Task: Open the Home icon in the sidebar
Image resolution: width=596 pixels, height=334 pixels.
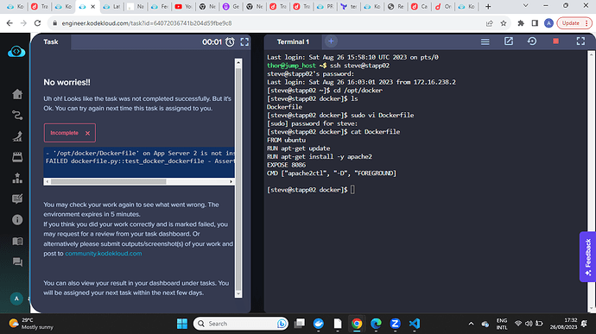Action: (x=17, y=94)
